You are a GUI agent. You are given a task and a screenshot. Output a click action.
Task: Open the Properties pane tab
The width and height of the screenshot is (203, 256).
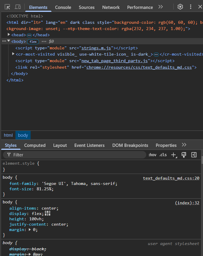pos(166,145)
